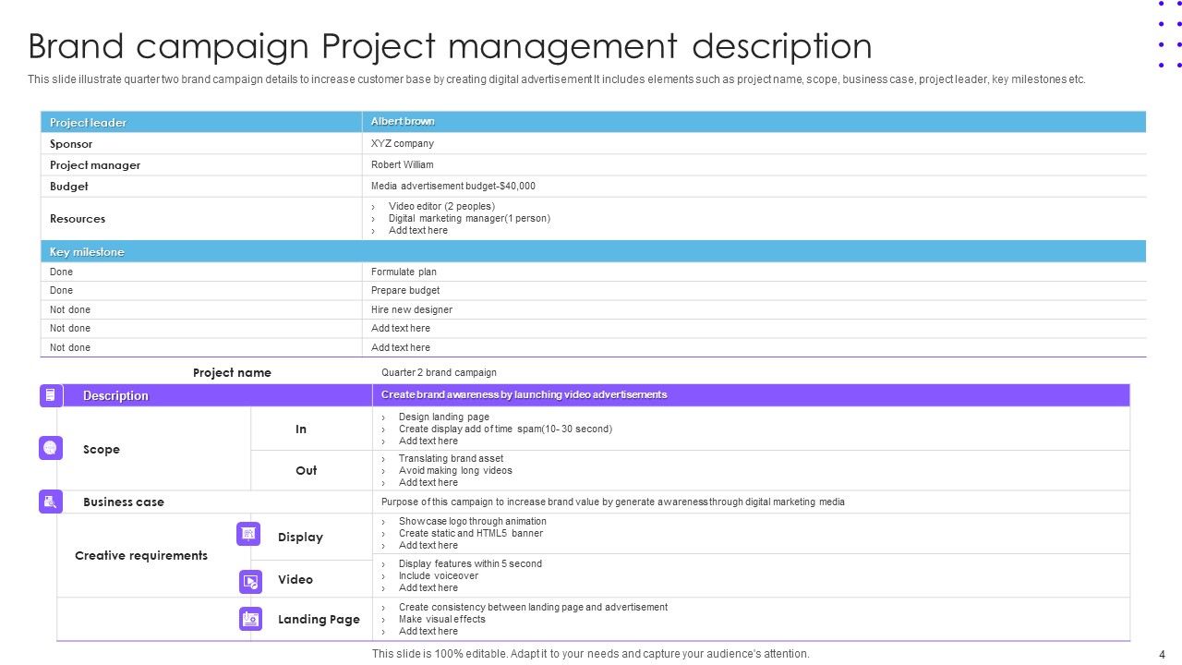Expand the Include voiceover bullet chevron
1182x665 pixels.
pos(381,575)
